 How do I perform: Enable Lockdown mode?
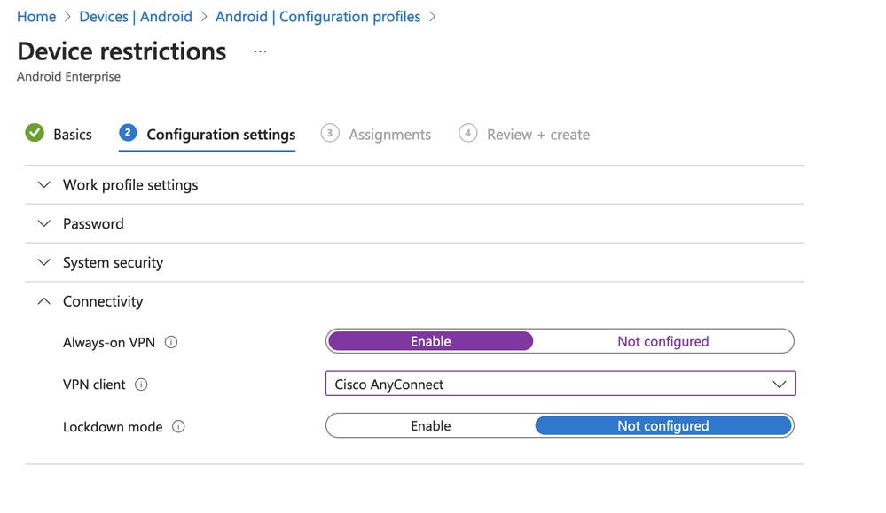(430, 426)
